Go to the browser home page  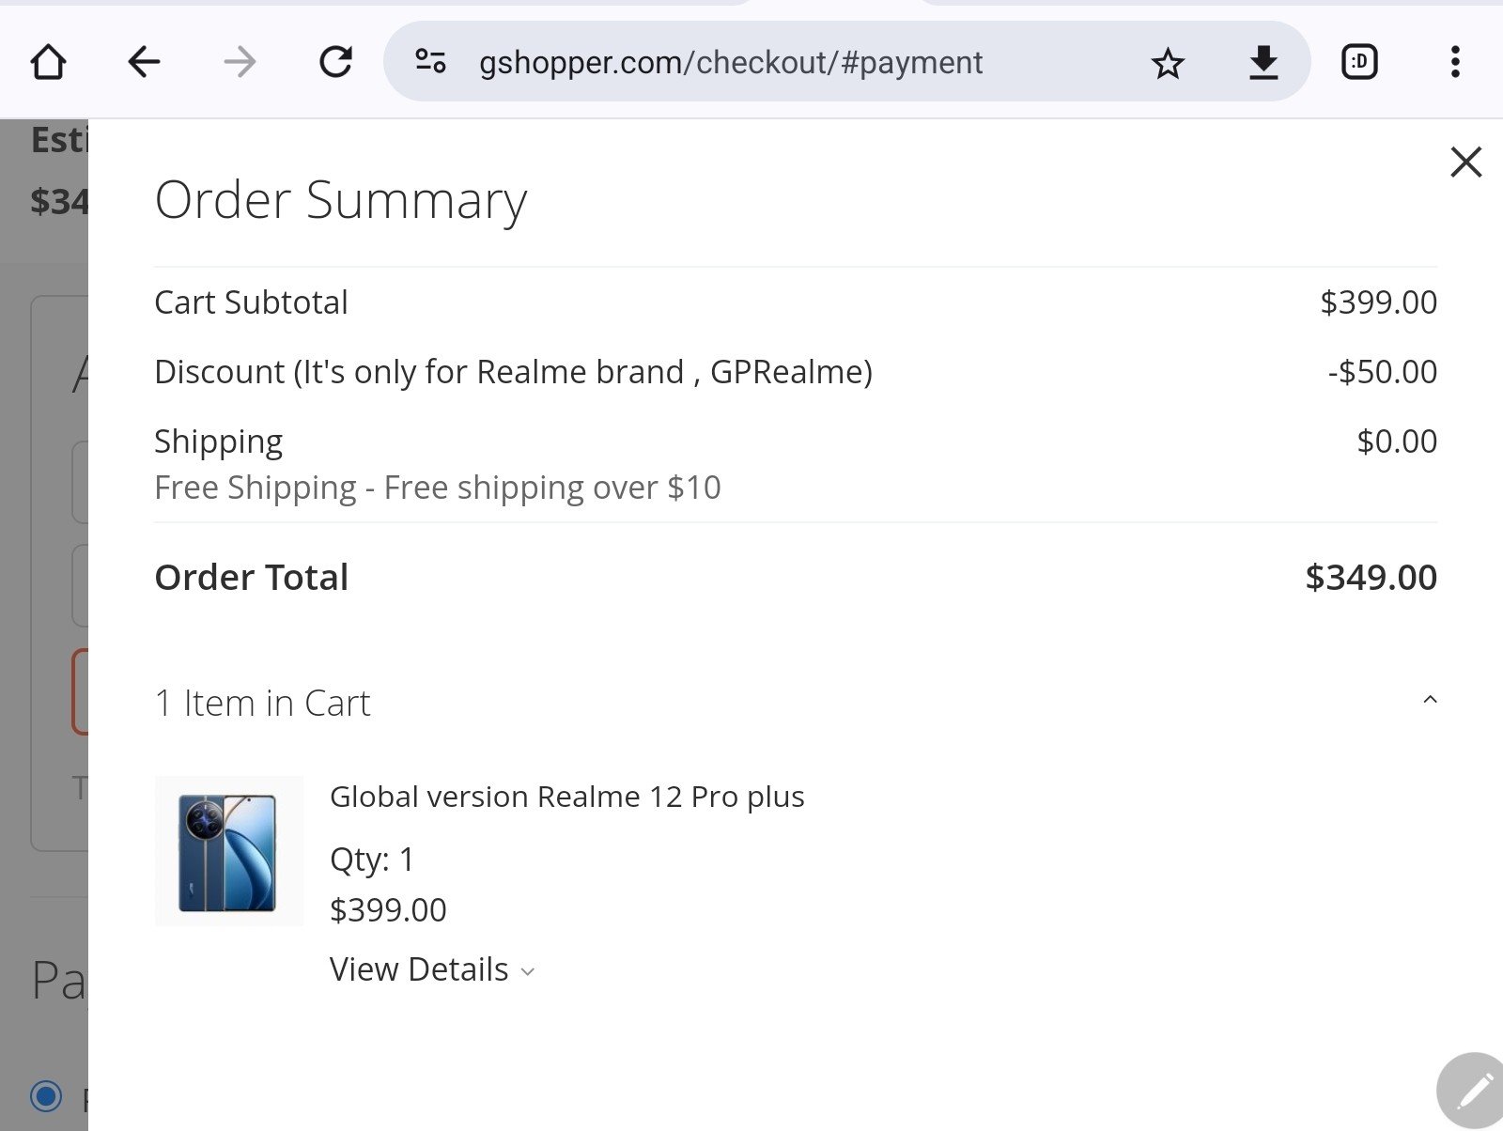[48, 63]
